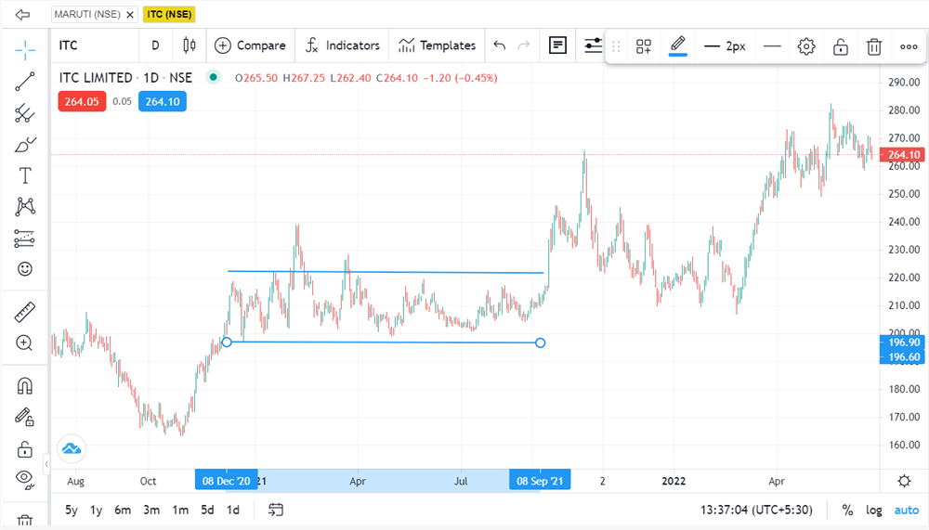Toggle magnet mode for drawings
This screenshot has width=929, height=530.
[25, 386]
